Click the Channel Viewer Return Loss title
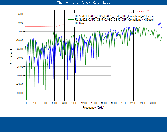 (x=83, y=2)
